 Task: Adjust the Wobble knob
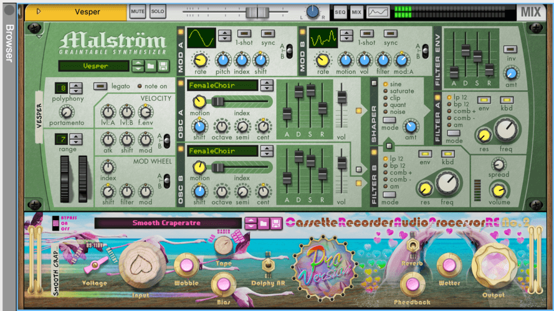(x=186, y=265)
